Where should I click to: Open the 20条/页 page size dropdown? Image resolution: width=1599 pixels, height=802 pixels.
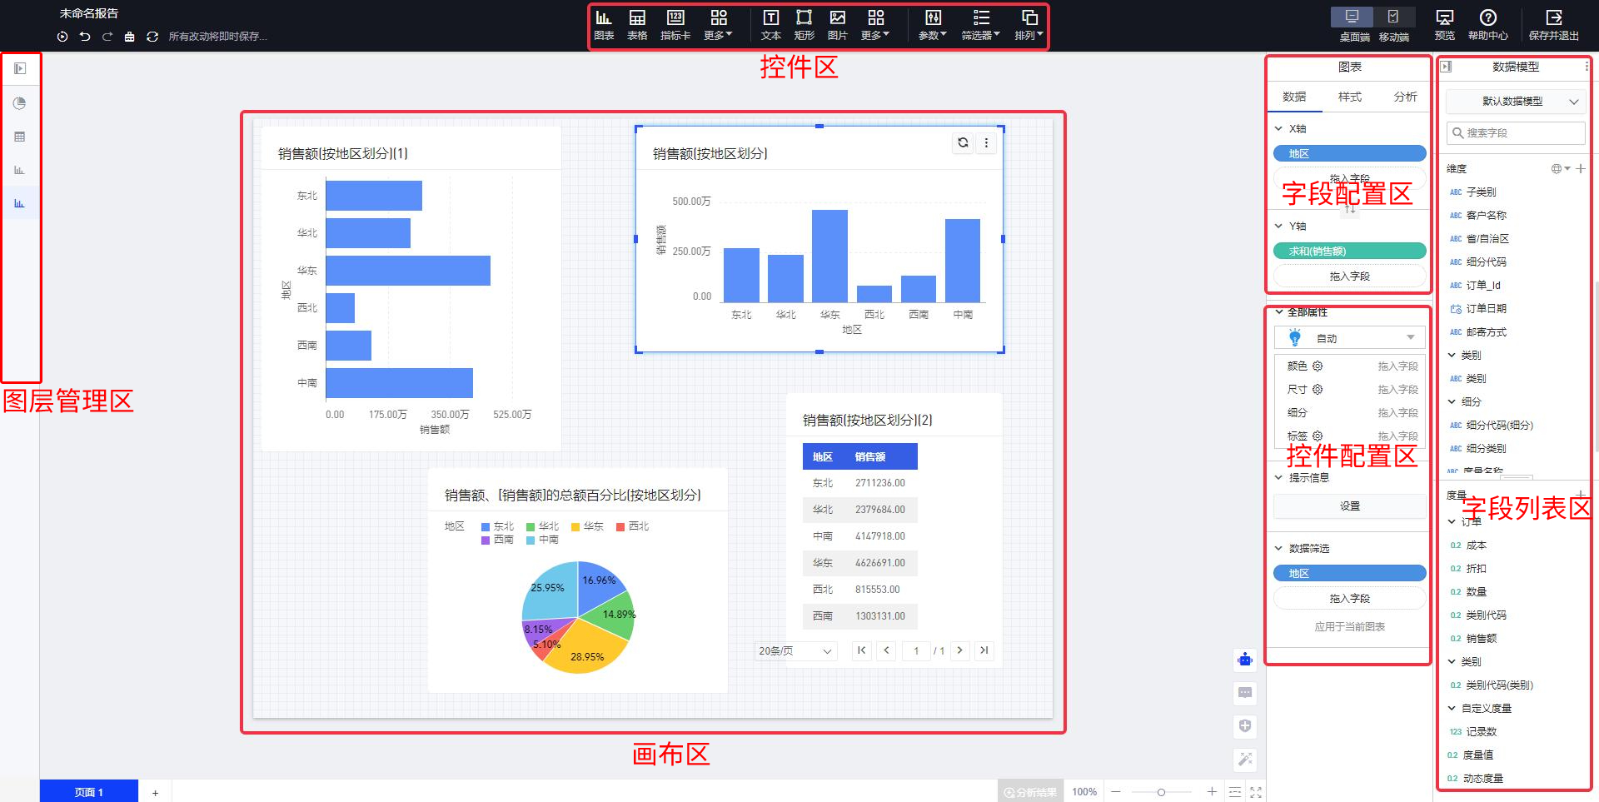point(795,651)
